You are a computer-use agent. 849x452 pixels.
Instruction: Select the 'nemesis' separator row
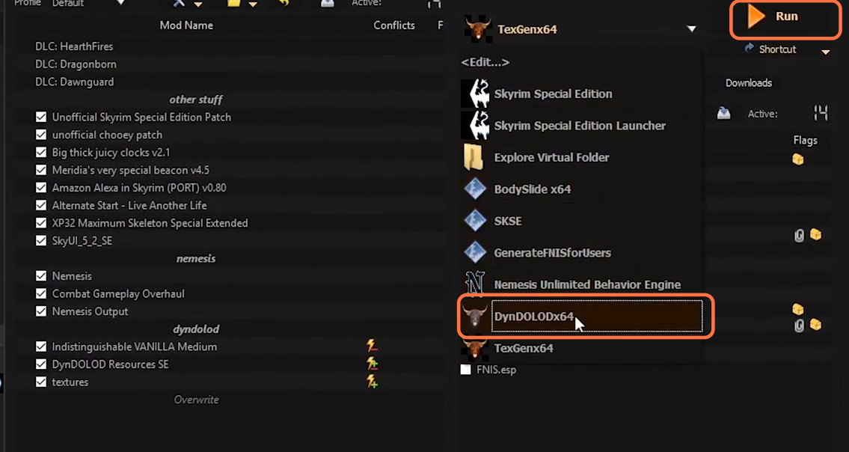pos(196,258)
